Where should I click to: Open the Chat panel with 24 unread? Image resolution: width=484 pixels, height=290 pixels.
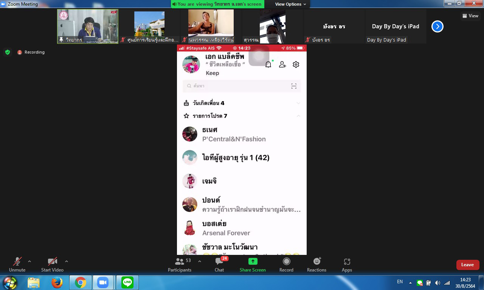(x=219, y=261)
